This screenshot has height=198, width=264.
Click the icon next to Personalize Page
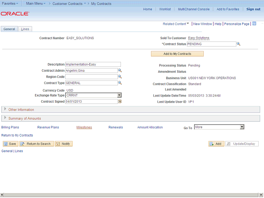point(254,24)
